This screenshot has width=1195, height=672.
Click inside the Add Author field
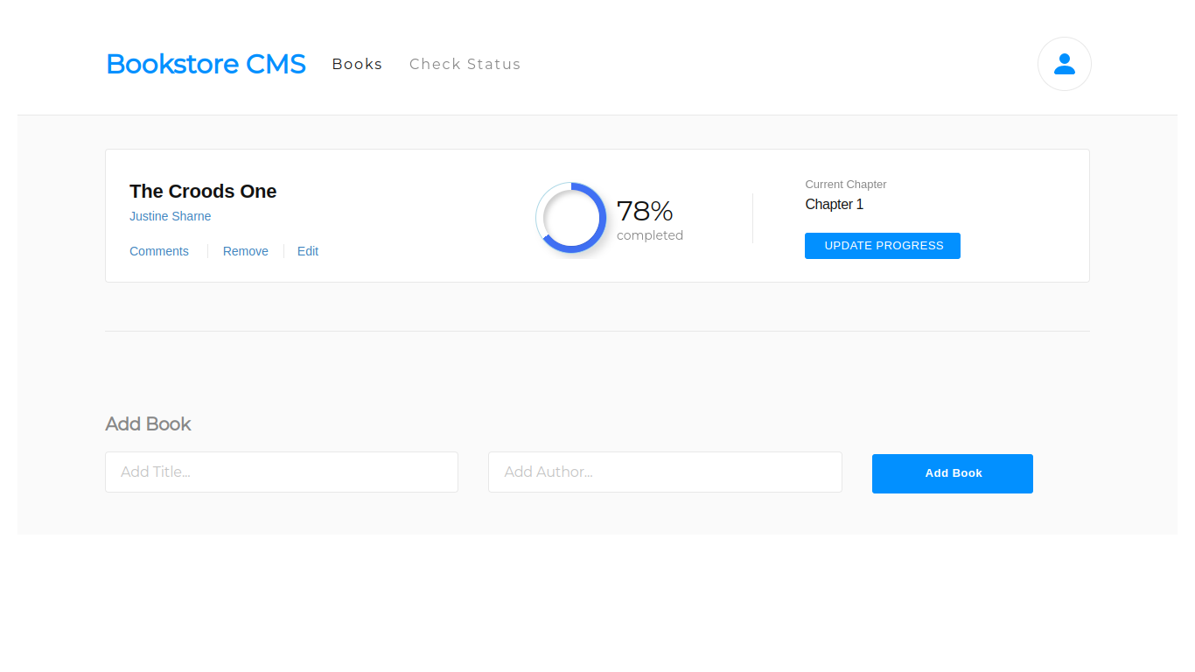[x=665, y=472]
